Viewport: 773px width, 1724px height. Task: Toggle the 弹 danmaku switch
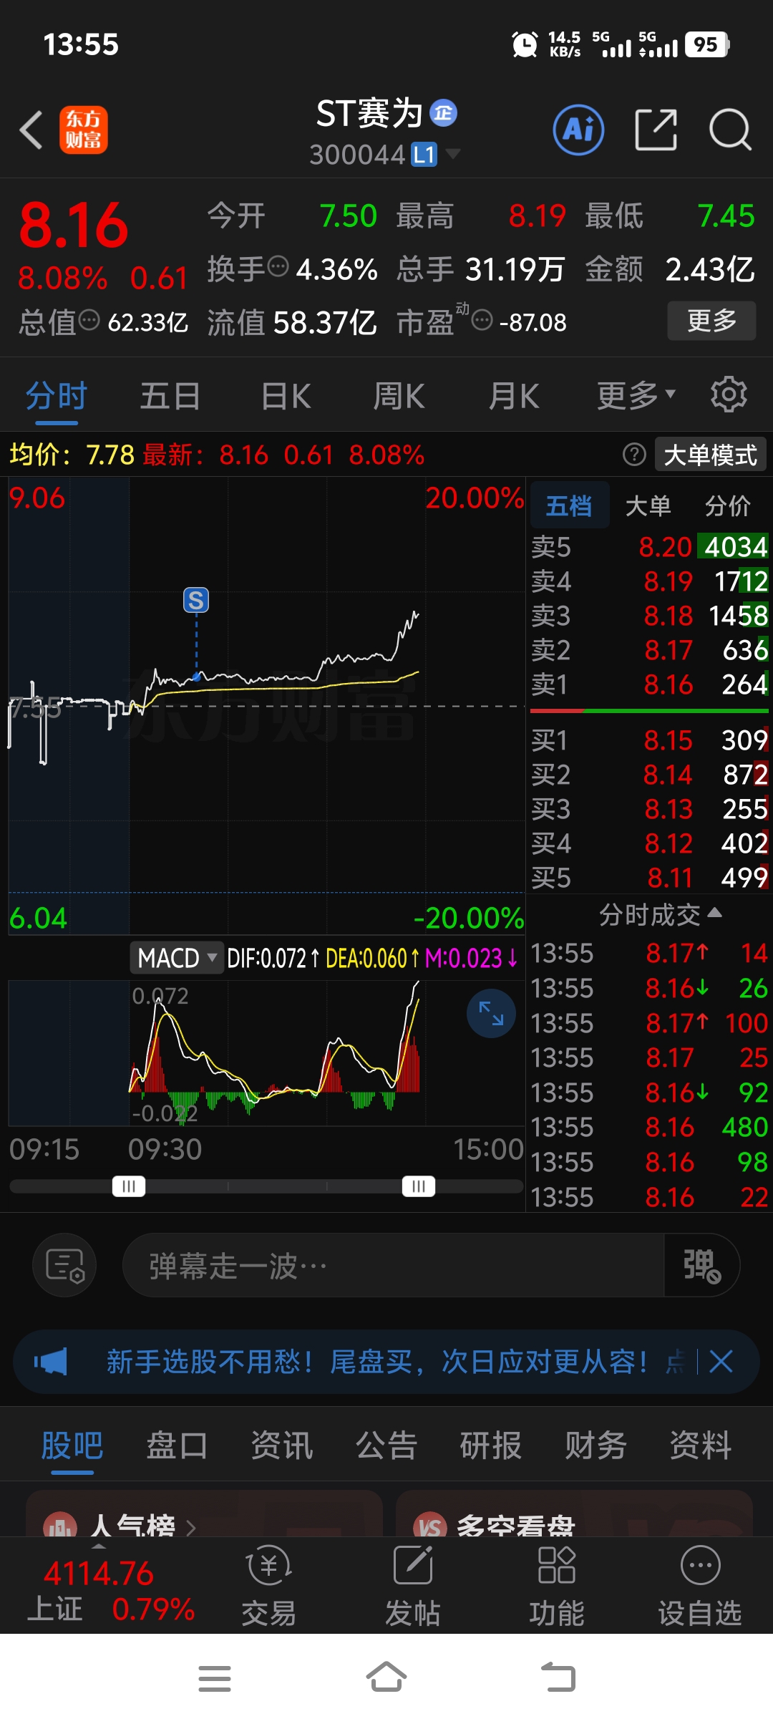point(701,1265)
